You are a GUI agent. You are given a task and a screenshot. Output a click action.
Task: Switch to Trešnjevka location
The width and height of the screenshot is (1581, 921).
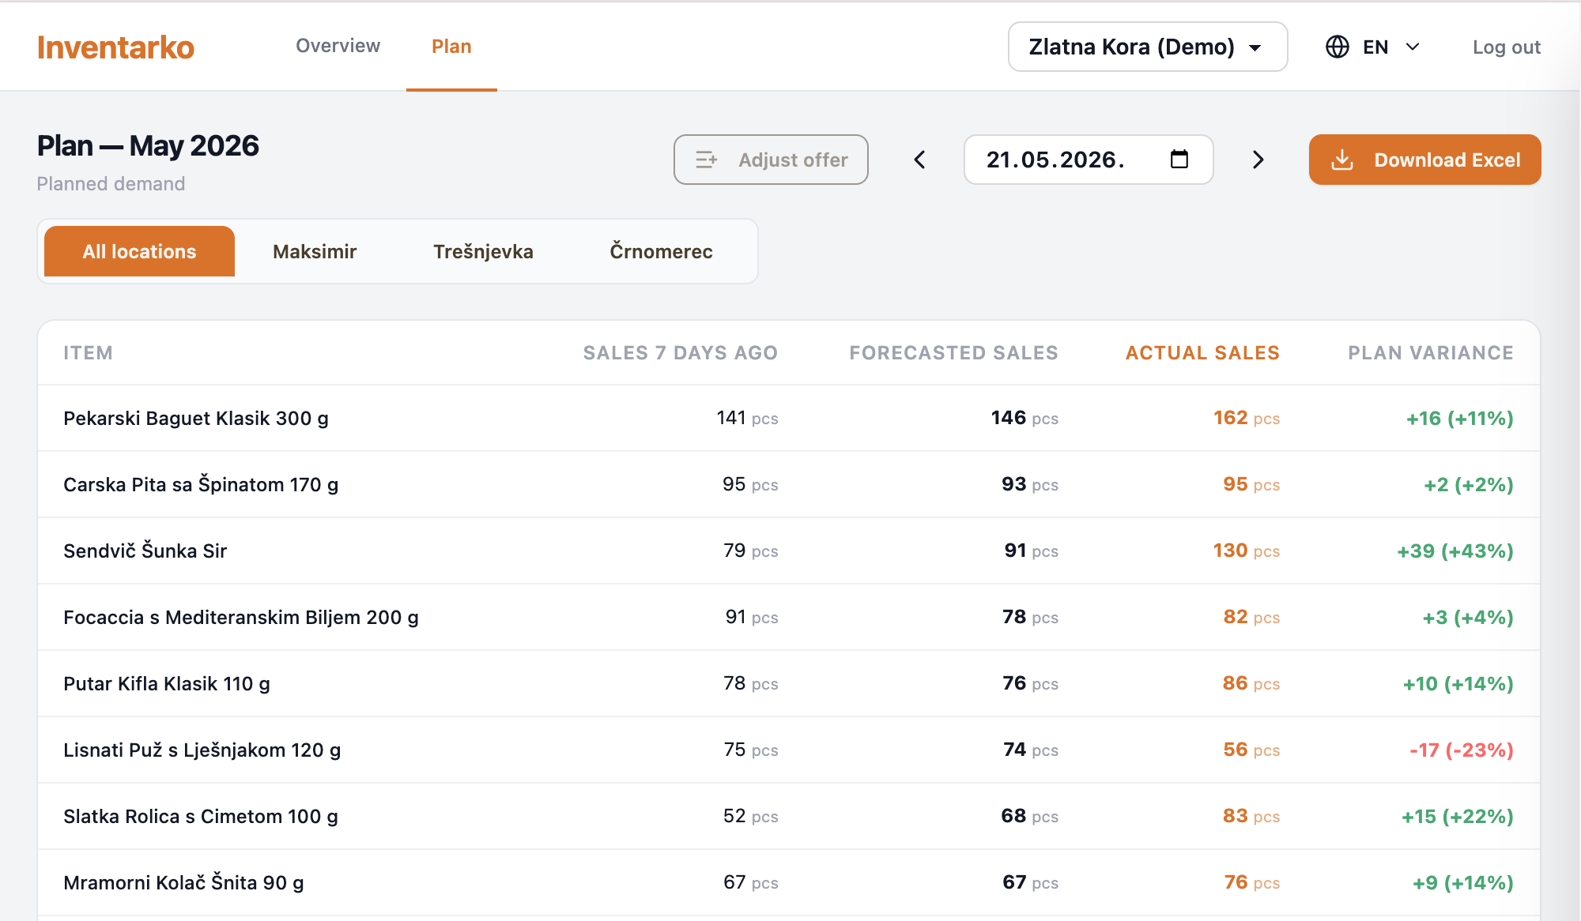[483, 251]
